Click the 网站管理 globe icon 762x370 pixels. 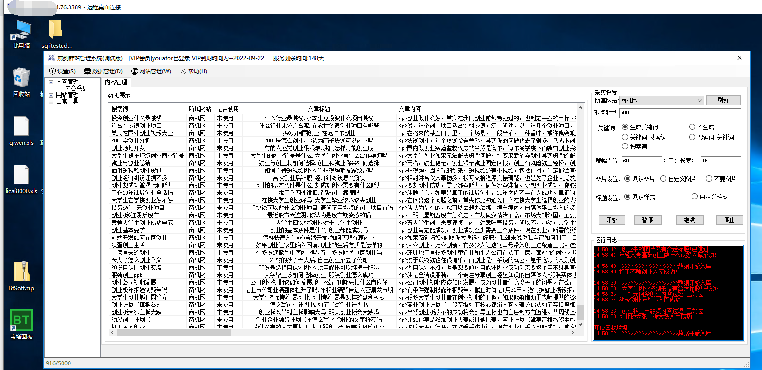134,71
